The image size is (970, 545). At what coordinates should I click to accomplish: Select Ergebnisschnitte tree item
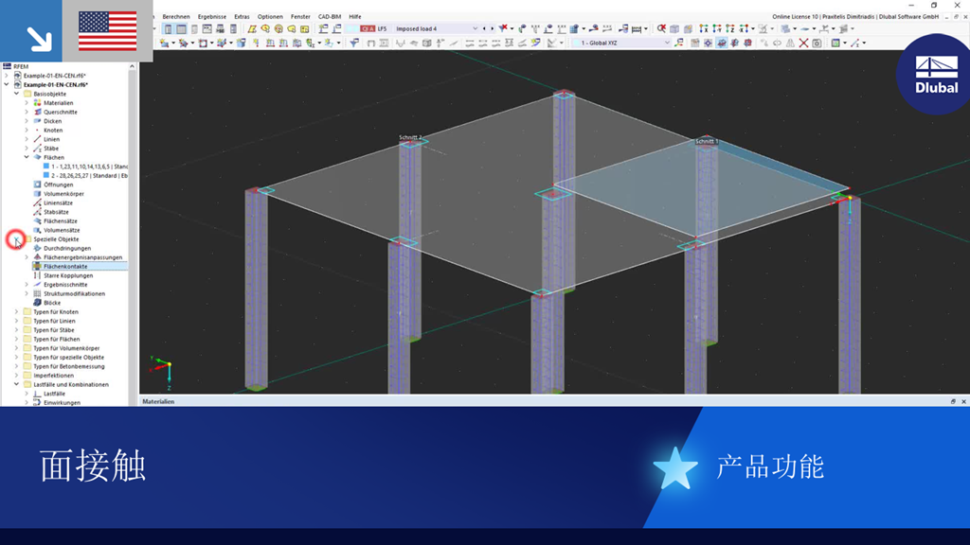coord(65,285)
